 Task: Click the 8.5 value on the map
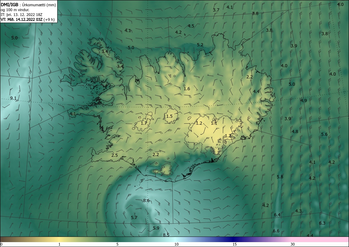[x=166, y=235]
